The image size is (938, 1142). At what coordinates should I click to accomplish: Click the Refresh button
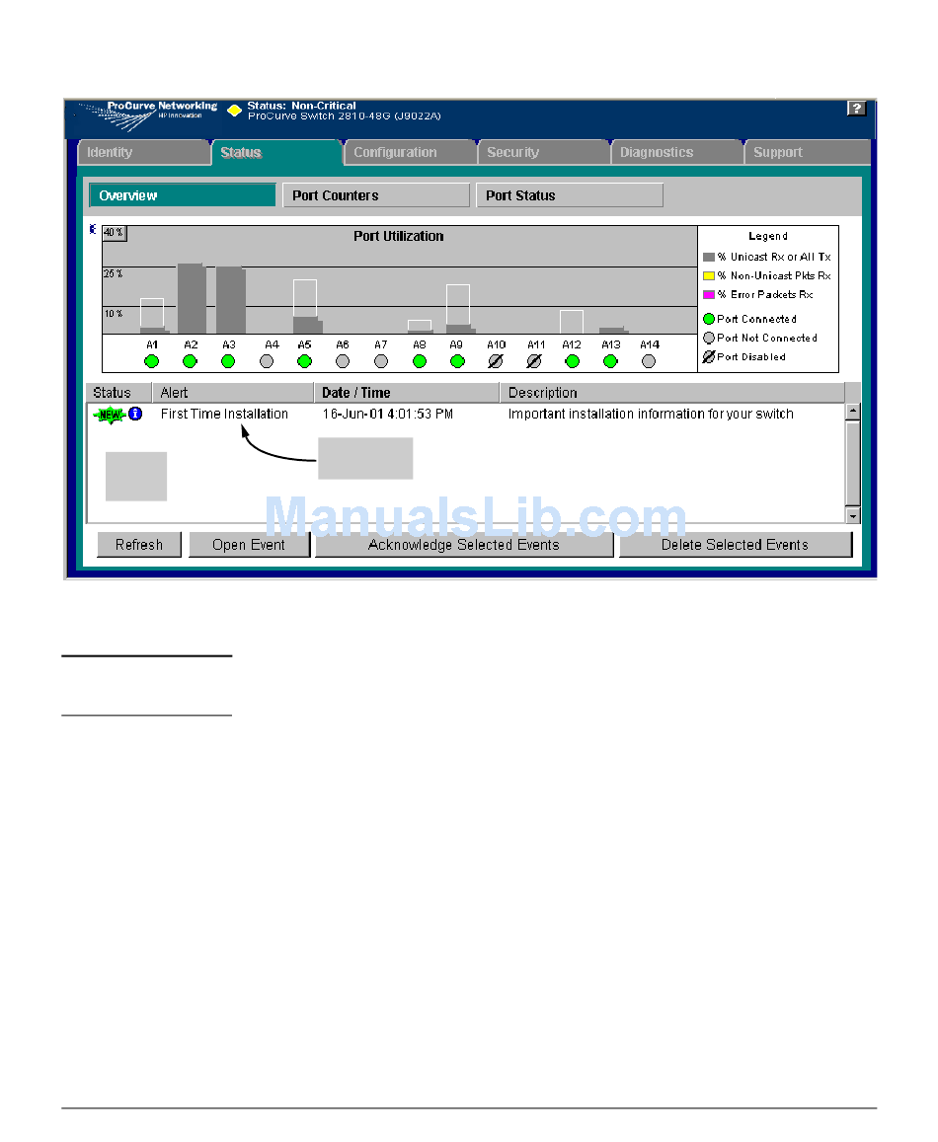click(139, 545)
